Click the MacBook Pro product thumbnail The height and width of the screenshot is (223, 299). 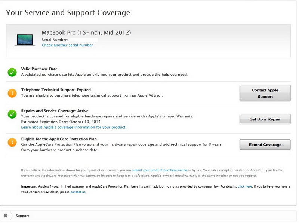tap(25, 40)
